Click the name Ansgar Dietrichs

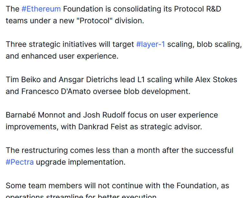(88, 80)
